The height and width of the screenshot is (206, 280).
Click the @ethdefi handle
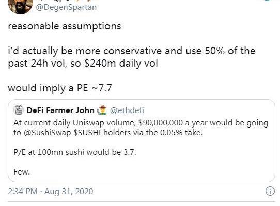[127, 110]
